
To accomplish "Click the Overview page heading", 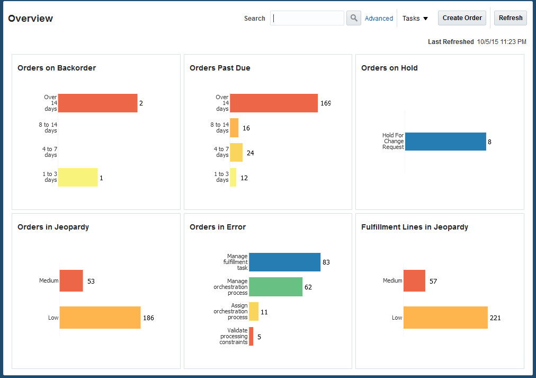I will pos(30,19).
